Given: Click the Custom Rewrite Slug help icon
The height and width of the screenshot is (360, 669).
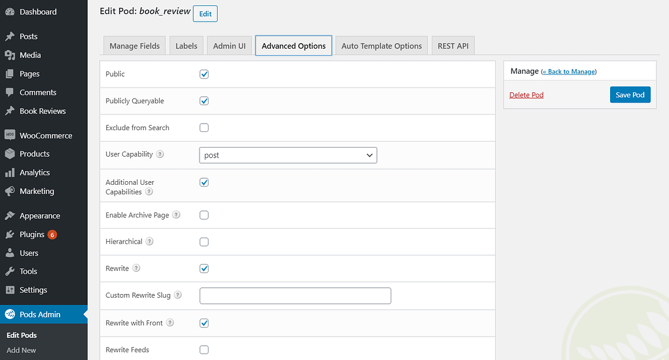Looking at the screenshot, I should [x=178, y=295].
